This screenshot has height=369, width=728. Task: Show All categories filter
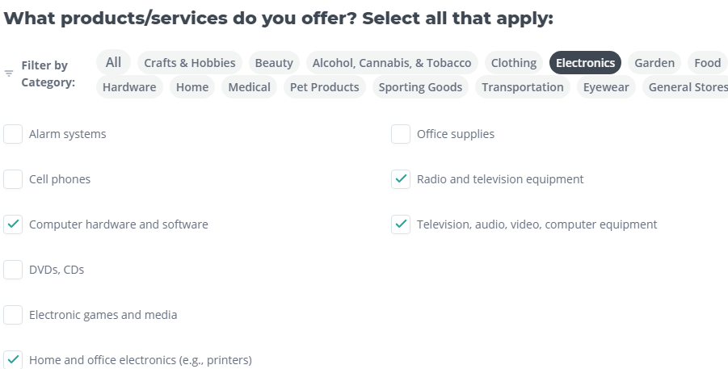[113, 62]
